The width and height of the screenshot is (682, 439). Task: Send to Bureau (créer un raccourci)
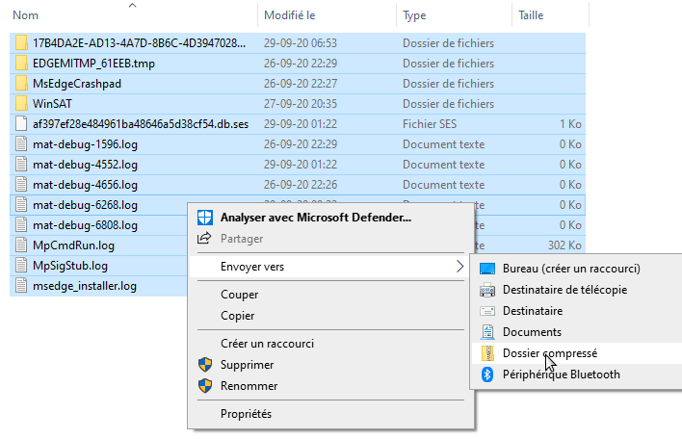577,269
